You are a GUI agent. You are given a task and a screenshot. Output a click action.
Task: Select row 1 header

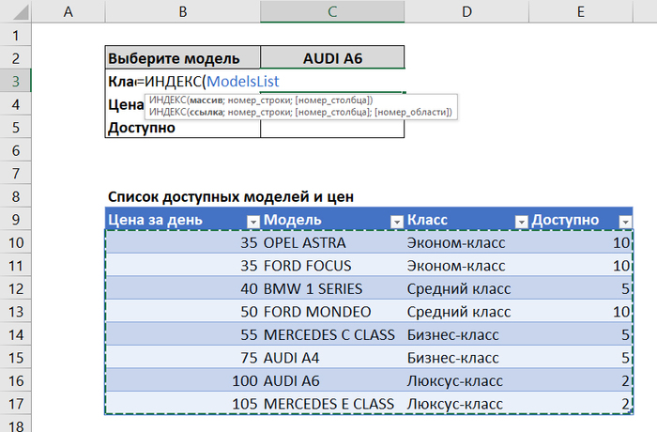pos(16,36)
